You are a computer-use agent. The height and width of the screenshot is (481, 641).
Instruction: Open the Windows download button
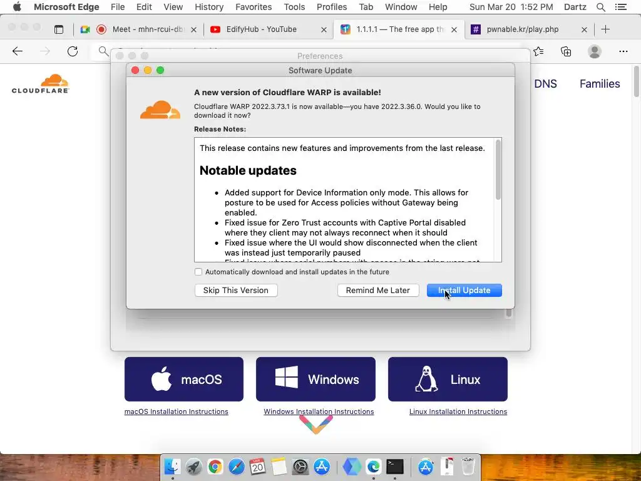tap(315, 379)
